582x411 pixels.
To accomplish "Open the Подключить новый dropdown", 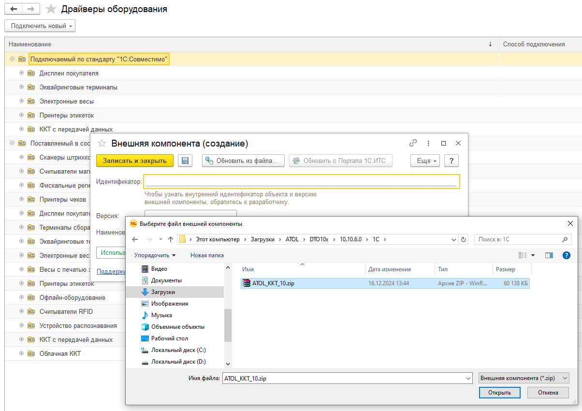I will (40, 26).
